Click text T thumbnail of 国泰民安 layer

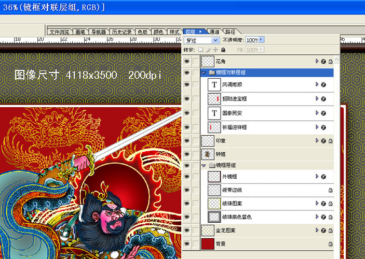[x=214, y=113]
